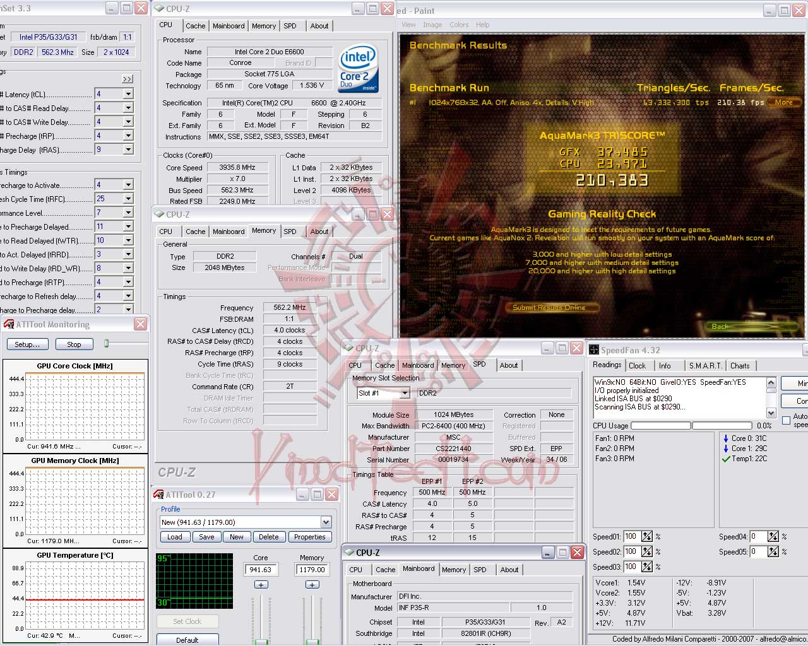Click the ATITool Memory clock slider thumb

coord(312,642)
